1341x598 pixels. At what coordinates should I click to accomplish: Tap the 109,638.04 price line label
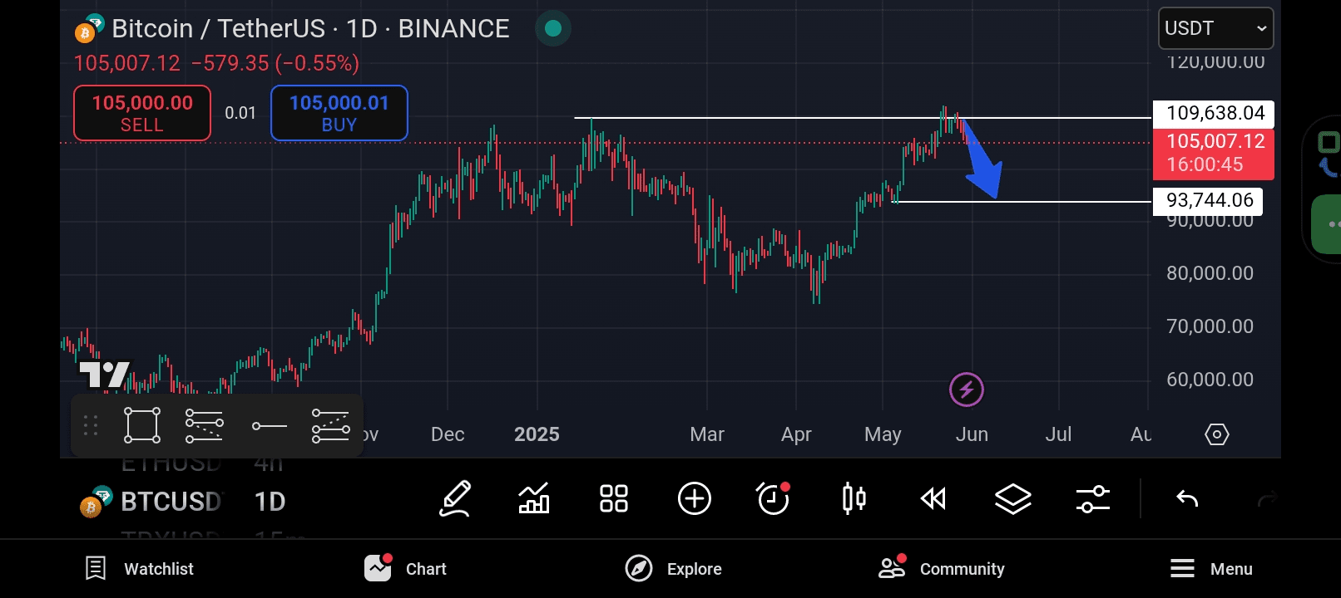1214,113
